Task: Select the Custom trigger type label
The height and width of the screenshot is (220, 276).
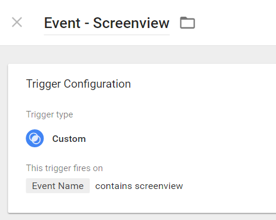Action: [x=69, y=139]
